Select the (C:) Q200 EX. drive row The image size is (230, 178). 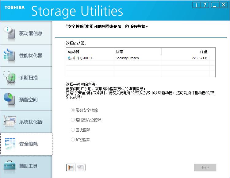pyautogui.click(x=141, y=58)
